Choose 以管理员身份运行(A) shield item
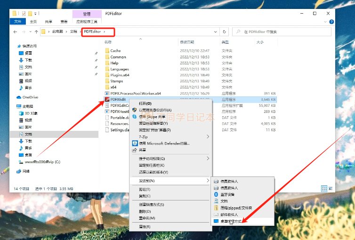The width and height of the screenshot is (355, 240). click(135, 110)
